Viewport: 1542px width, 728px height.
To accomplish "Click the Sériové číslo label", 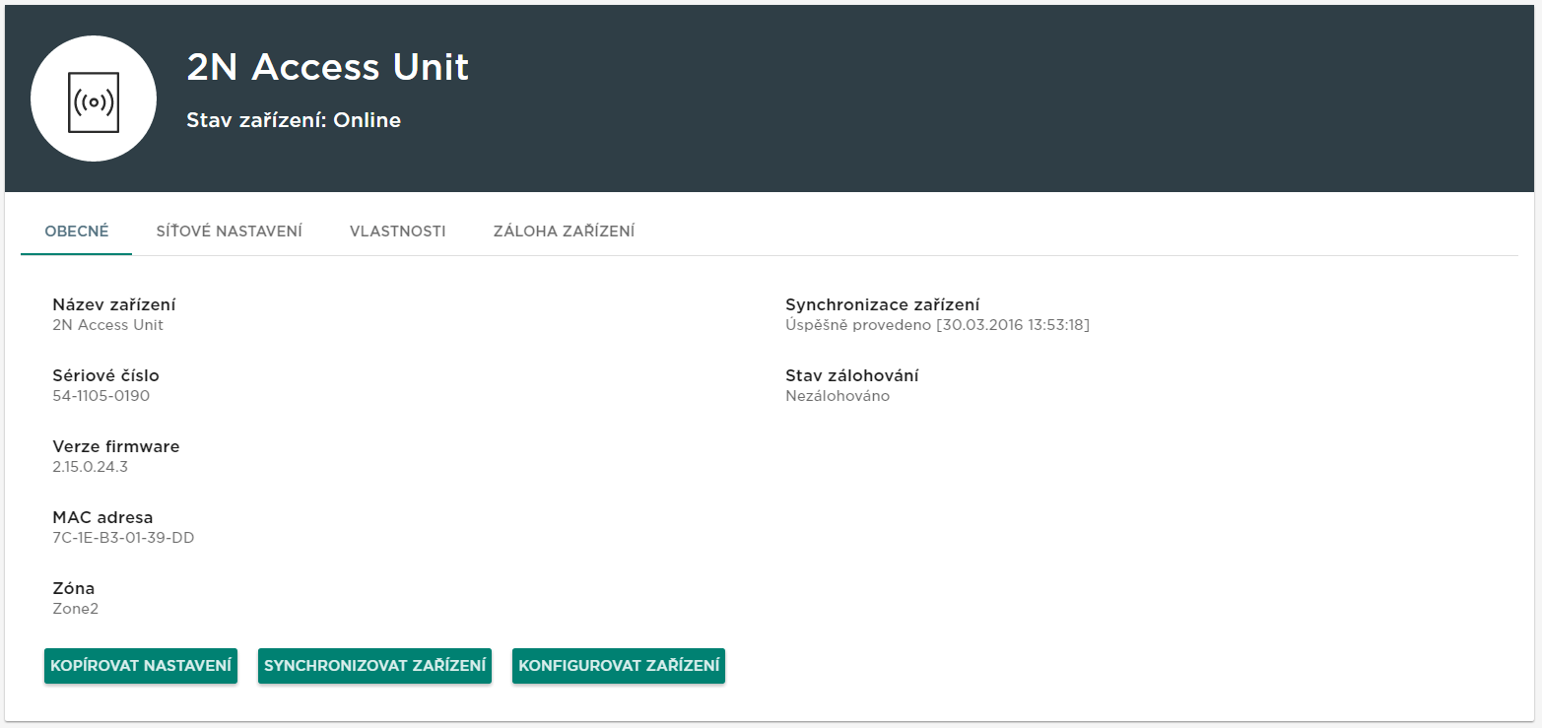I will click(105, 376).
